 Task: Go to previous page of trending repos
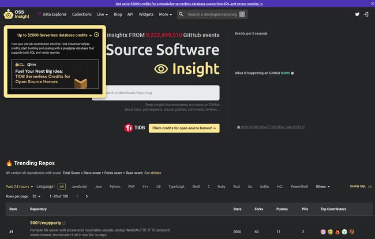pos(77,196)
